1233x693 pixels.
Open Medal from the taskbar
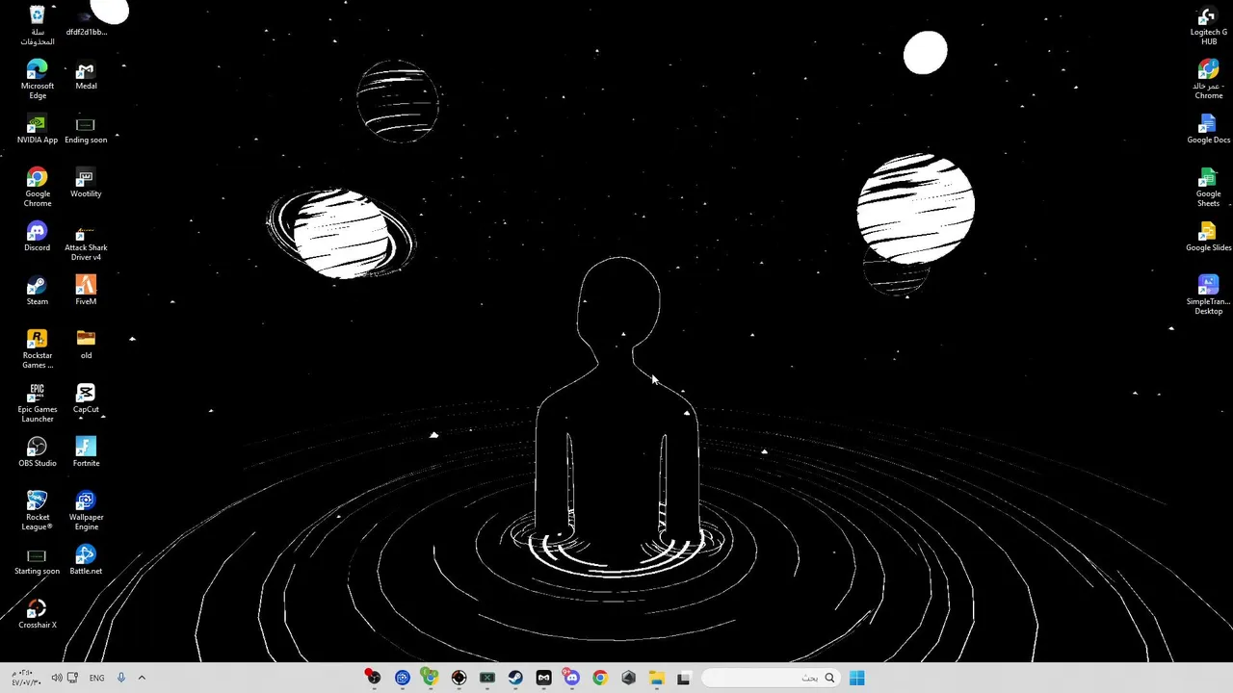coord(543,678)
